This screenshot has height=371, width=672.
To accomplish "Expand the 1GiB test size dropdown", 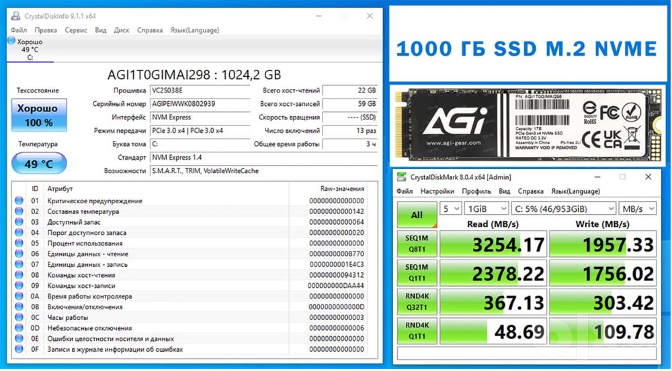I will pos(487,209).
